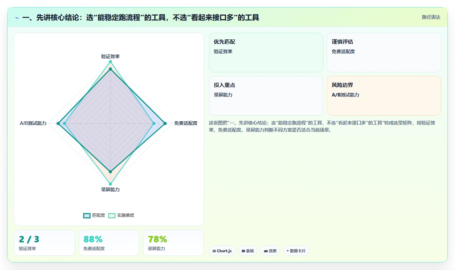The image size is (455, 270).
Task: Click the 验证效率 axis label on radar
Action: [x=110, y=56]
